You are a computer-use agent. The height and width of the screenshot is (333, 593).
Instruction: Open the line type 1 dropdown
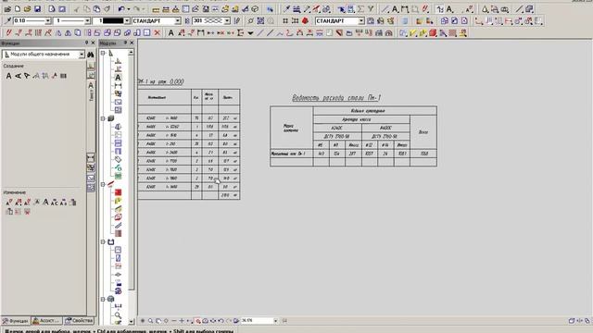(x=87, y=20)
